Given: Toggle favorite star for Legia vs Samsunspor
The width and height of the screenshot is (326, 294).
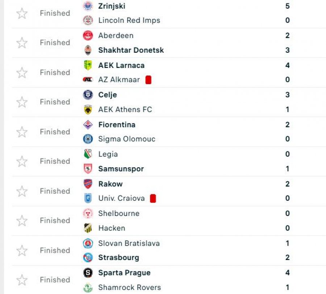Looking at the screenshot, I should 22,161.
